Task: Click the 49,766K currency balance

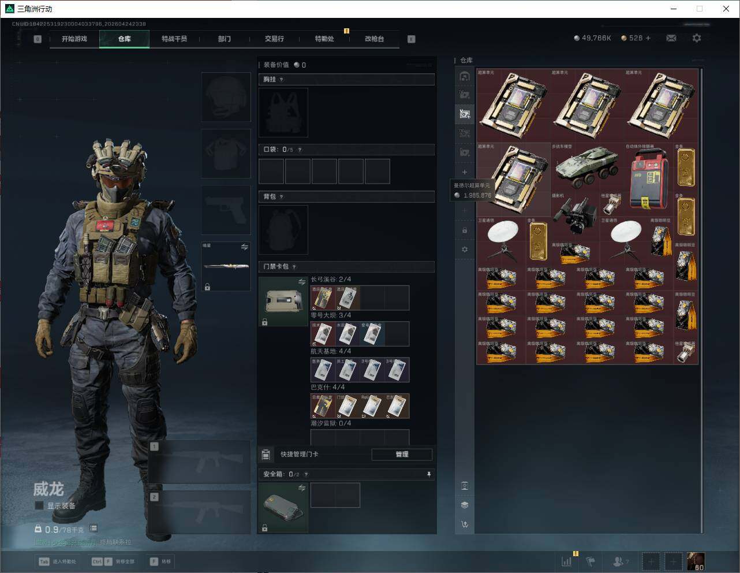Action: [592, 38]
